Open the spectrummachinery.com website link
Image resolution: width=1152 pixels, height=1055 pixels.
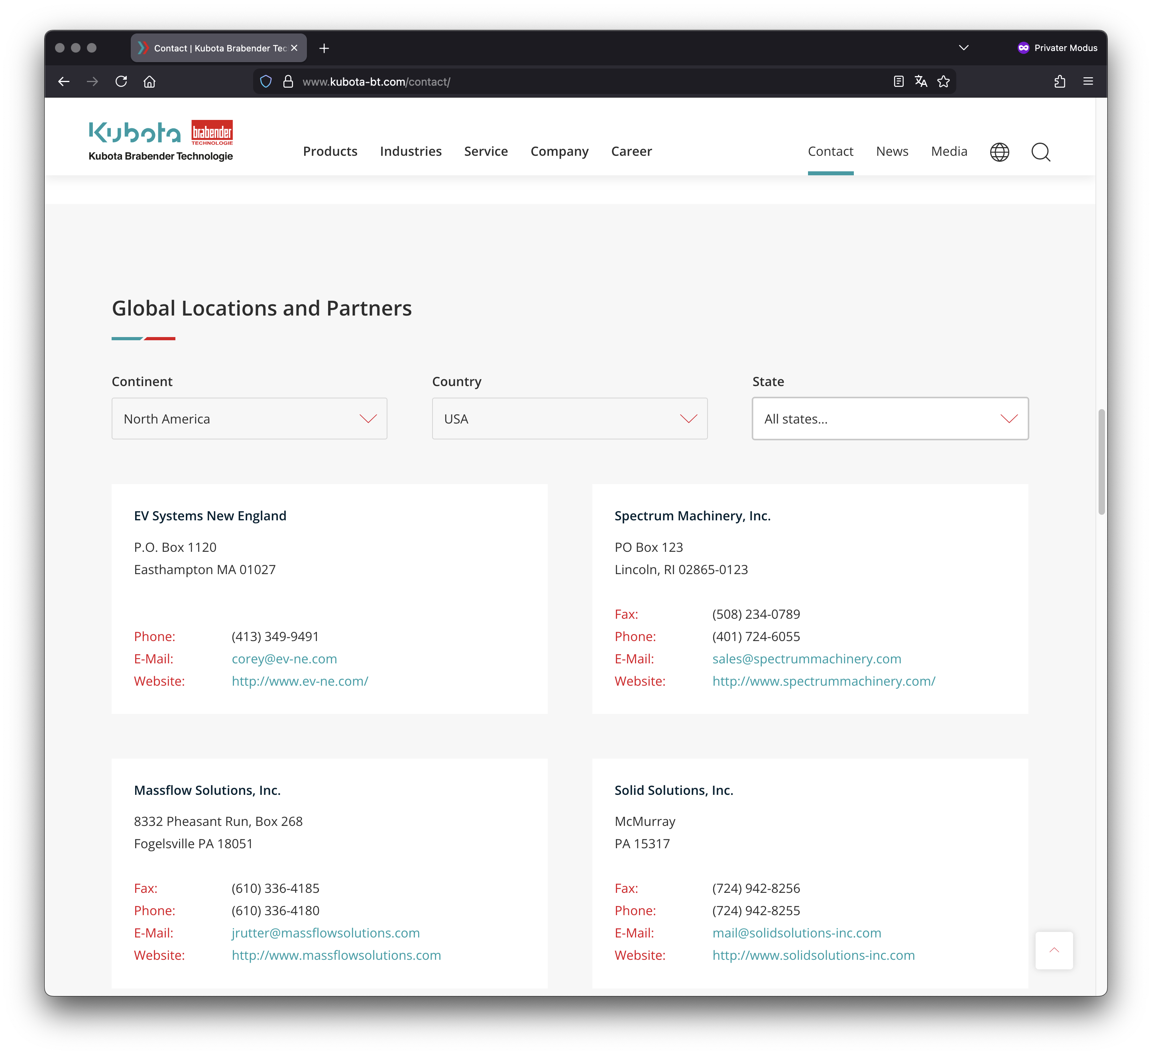click(x=824, y=681)
